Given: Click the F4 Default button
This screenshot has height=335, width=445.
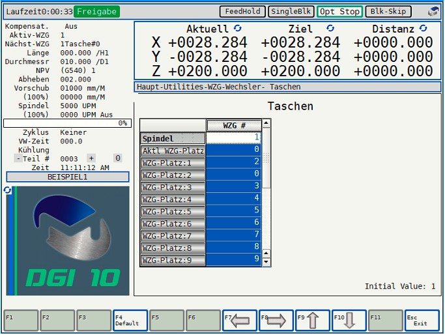Looking at the screenshot, I should pos(130,321).
